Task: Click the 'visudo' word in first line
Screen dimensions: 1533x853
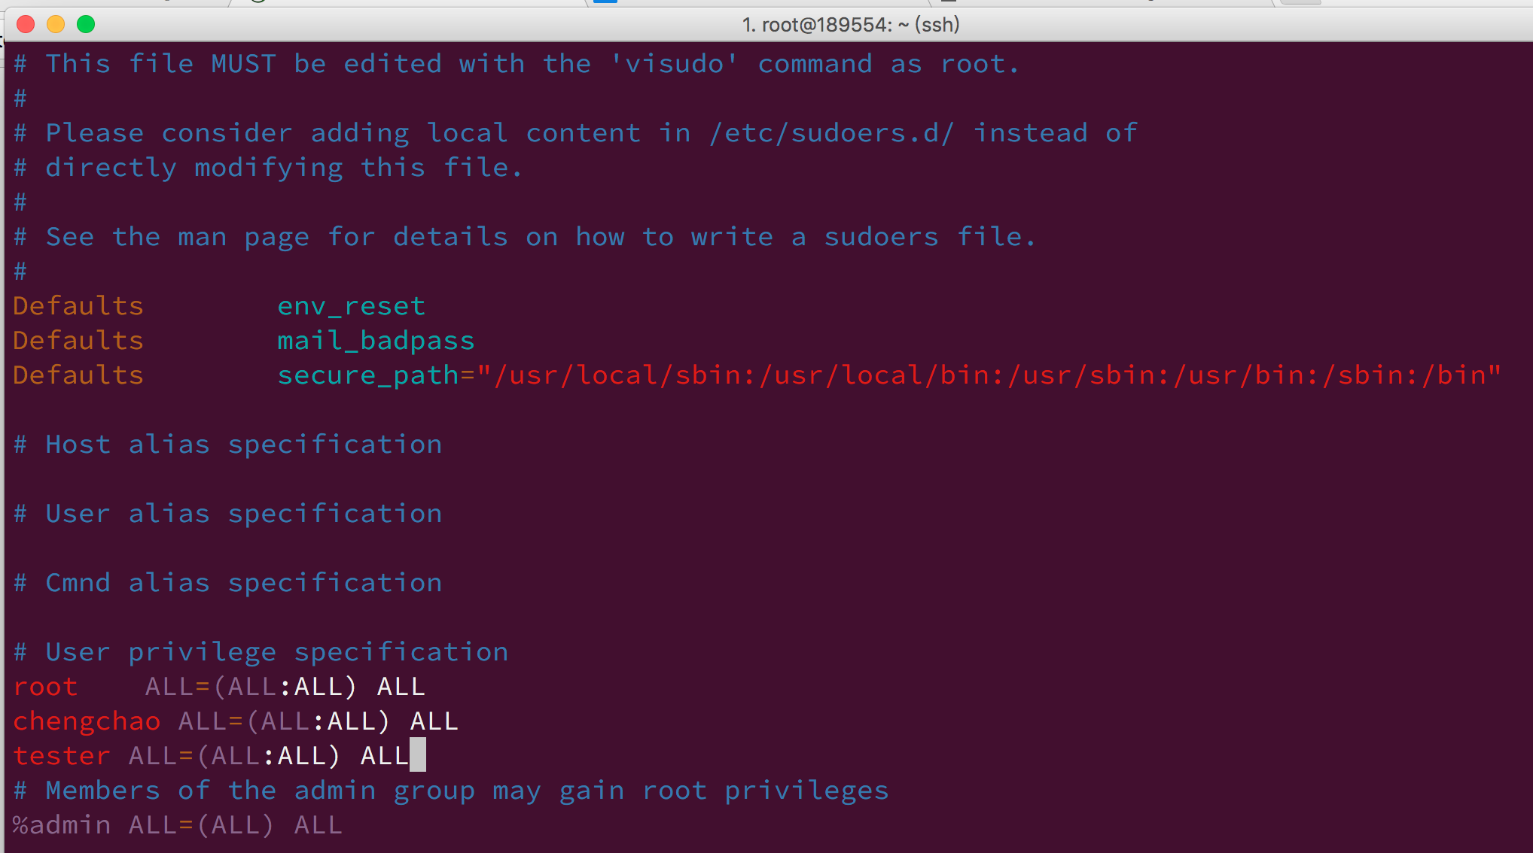Action: 675,64
